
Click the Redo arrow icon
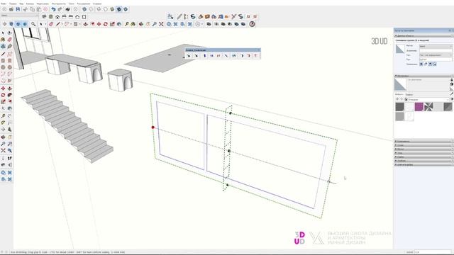pyautogui.click(x=60, y=9)
